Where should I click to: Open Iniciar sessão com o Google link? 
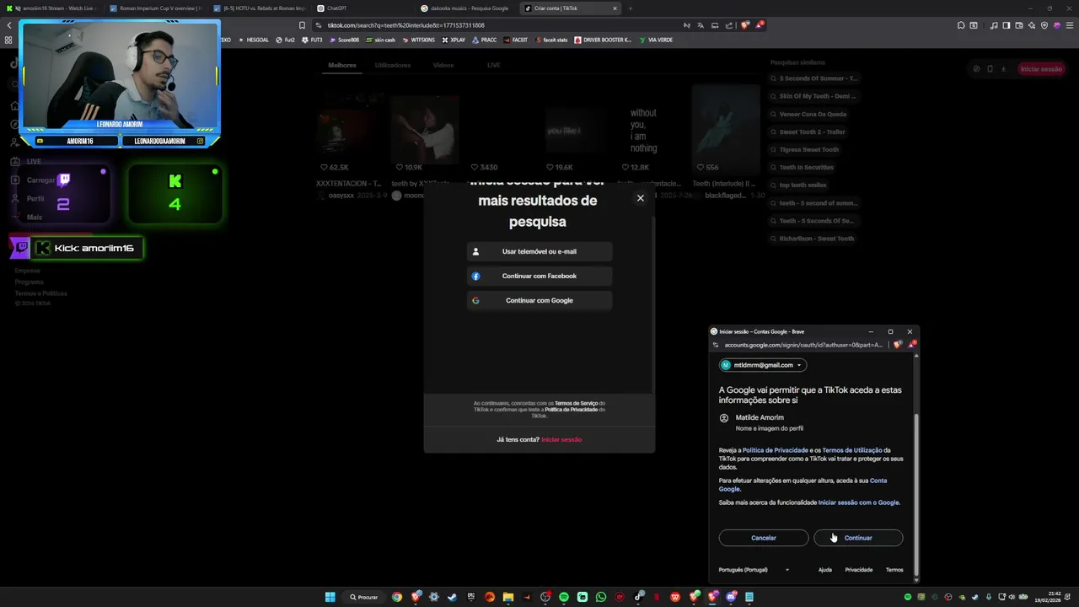click(859, 502)
